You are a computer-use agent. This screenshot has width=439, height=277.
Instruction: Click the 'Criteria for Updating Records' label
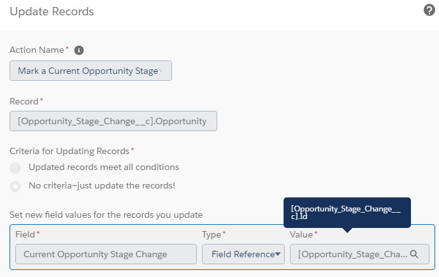[x=69, y=151]
